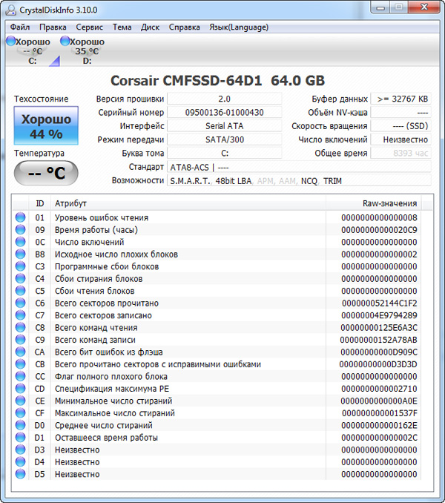The image size is (445, 503).
Task: Select disk D: status orb icon
Action: 65,42
